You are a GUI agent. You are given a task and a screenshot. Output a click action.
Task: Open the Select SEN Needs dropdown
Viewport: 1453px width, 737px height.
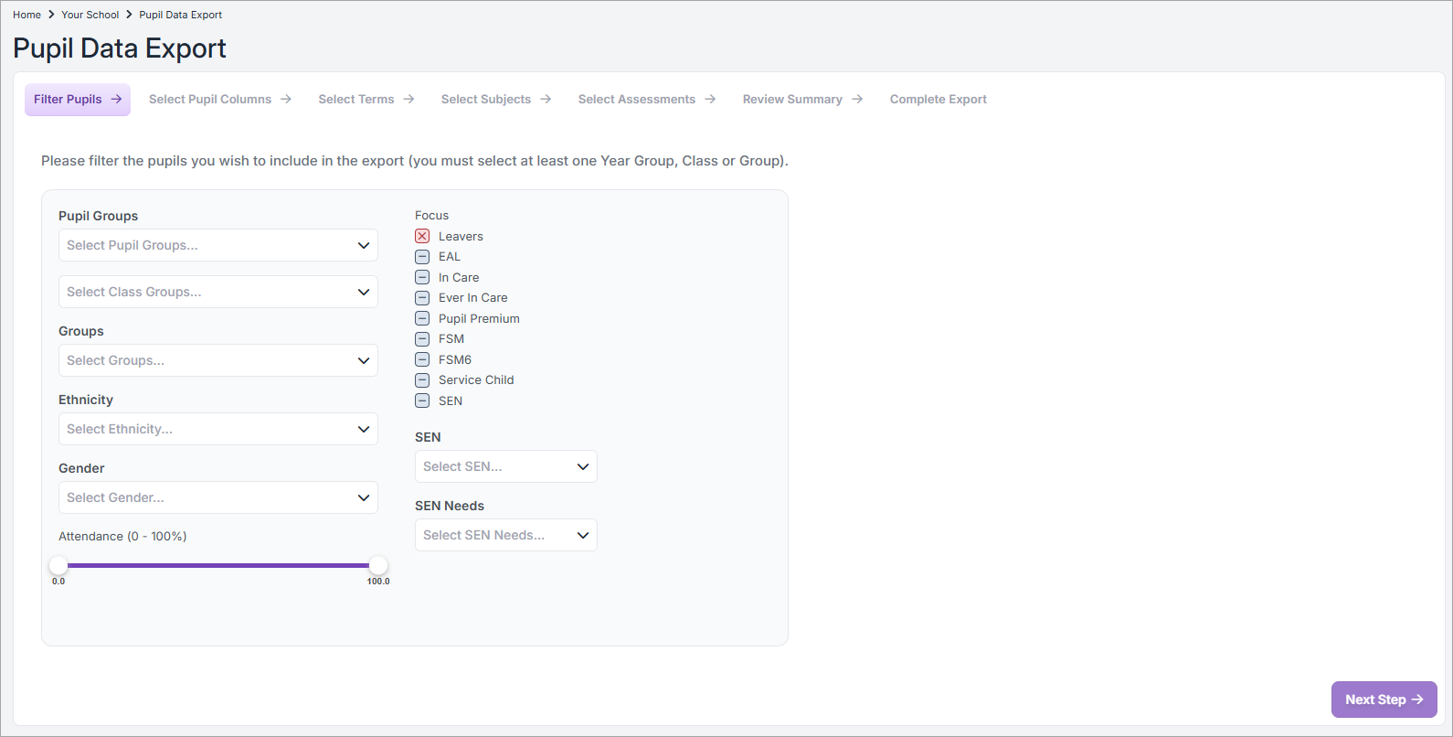pos(505,535)
